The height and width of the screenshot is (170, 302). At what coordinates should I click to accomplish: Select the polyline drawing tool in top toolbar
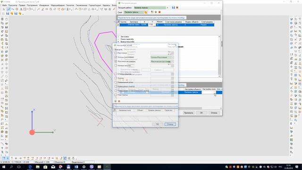(x=8, y=9)
